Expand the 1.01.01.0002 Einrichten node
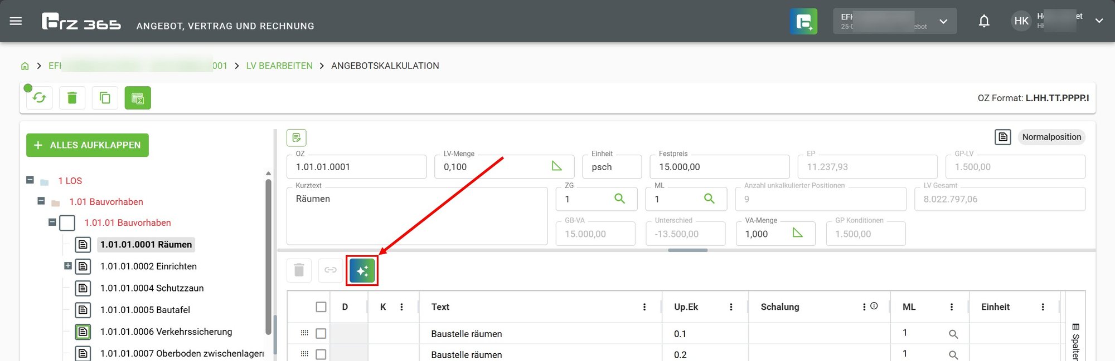This screenshot has height=361, width=1115. pyautogui.click(x=68, y=266)
